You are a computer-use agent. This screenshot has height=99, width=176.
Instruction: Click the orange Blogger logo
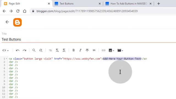(17, 22)
